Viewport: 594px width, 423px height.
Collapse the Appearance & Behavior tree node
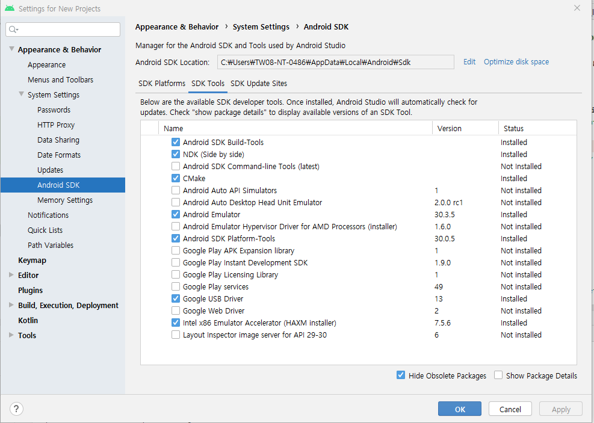(11, 49)
